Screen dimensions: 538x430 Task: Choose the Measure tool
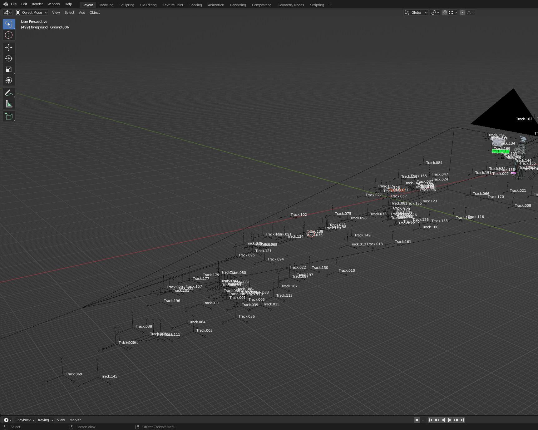(x=9, y=104)
